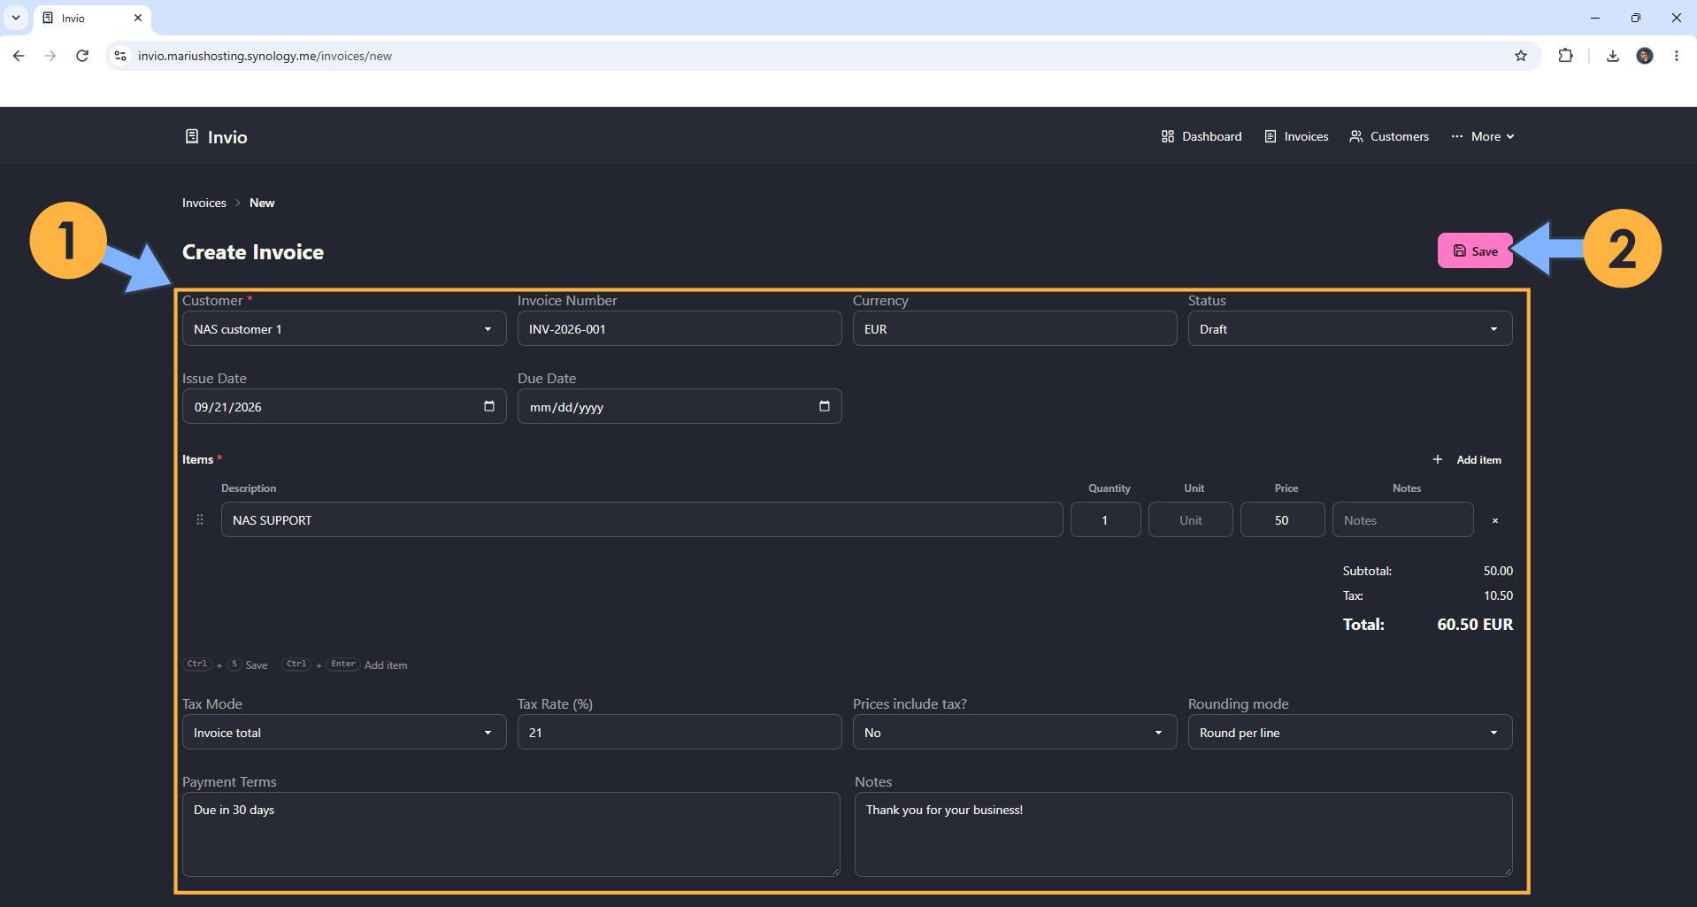The image size is (1697, 907).
Task: Click the Price field showing 50
Action: coord(1282,519)
